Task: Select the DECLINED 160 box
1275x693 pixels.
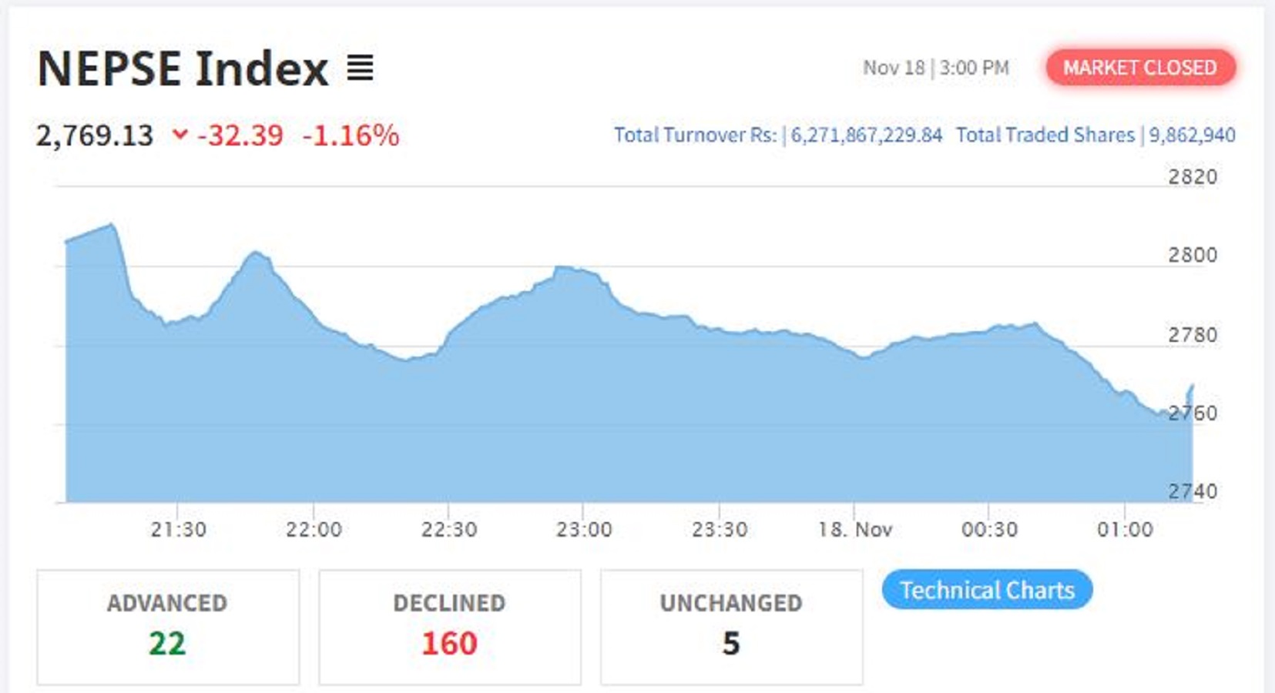Action: [449, 627]
